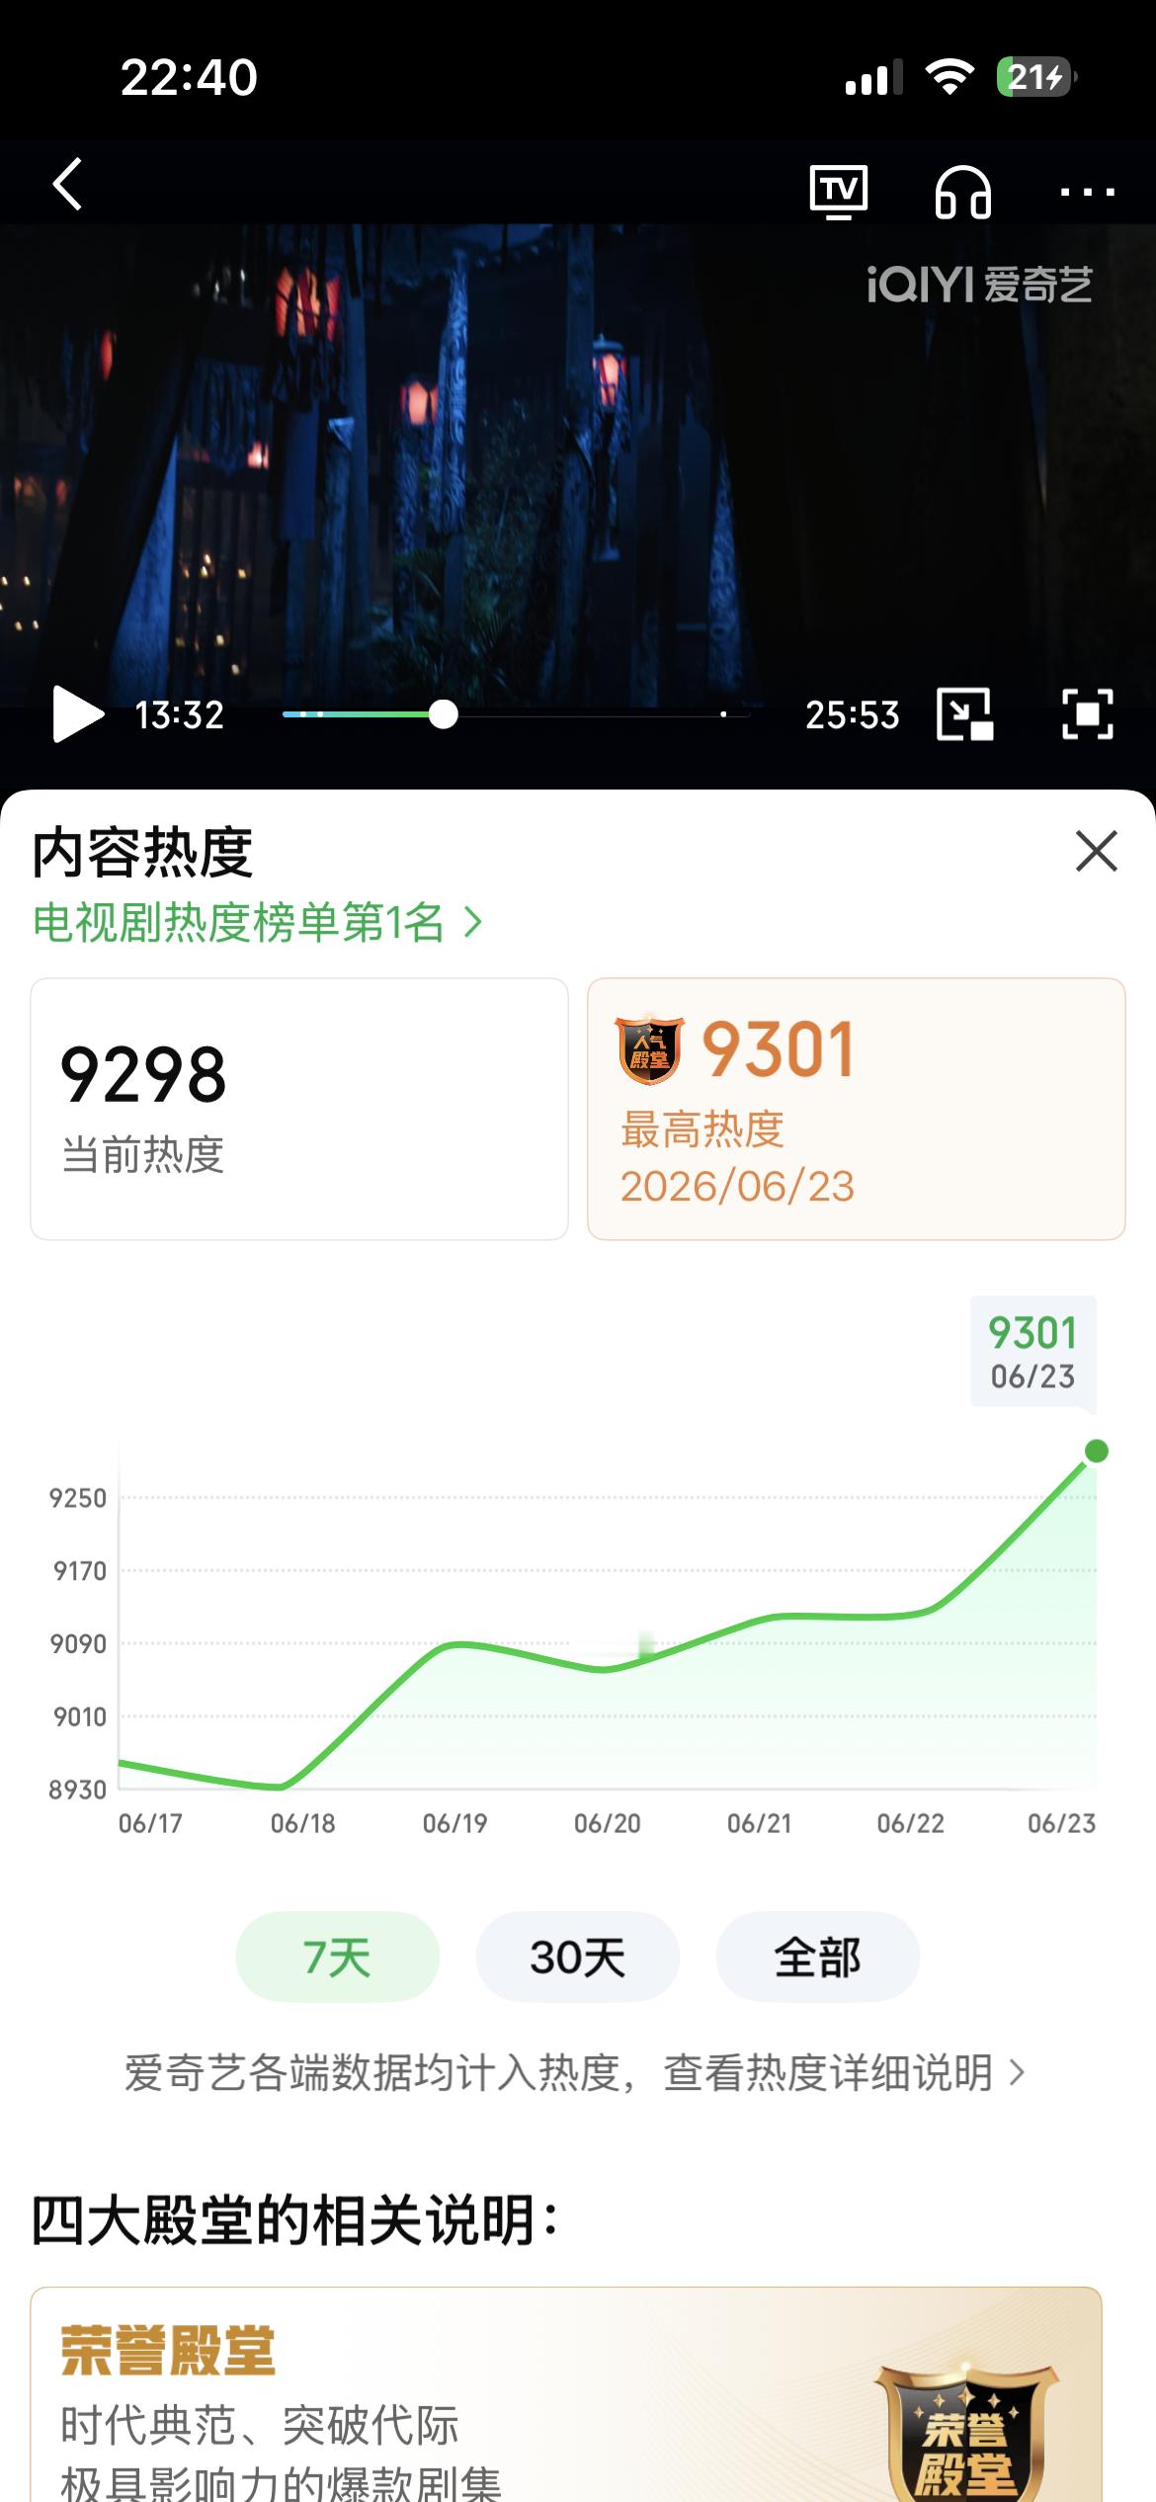Screen dimensions: 1156x2502
Task: Enter picture-in-picture mini window mode
Action: point(964,713)
